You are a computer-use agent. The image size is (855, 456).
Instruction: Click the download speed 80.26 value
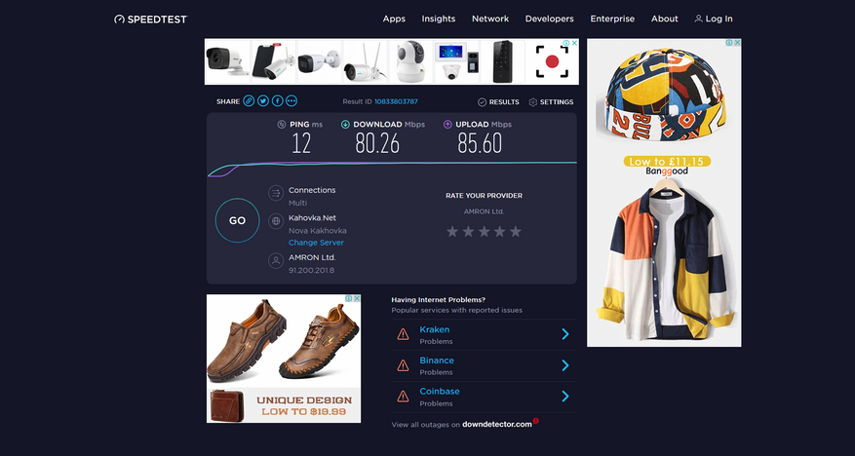click(x=377, y=144)
